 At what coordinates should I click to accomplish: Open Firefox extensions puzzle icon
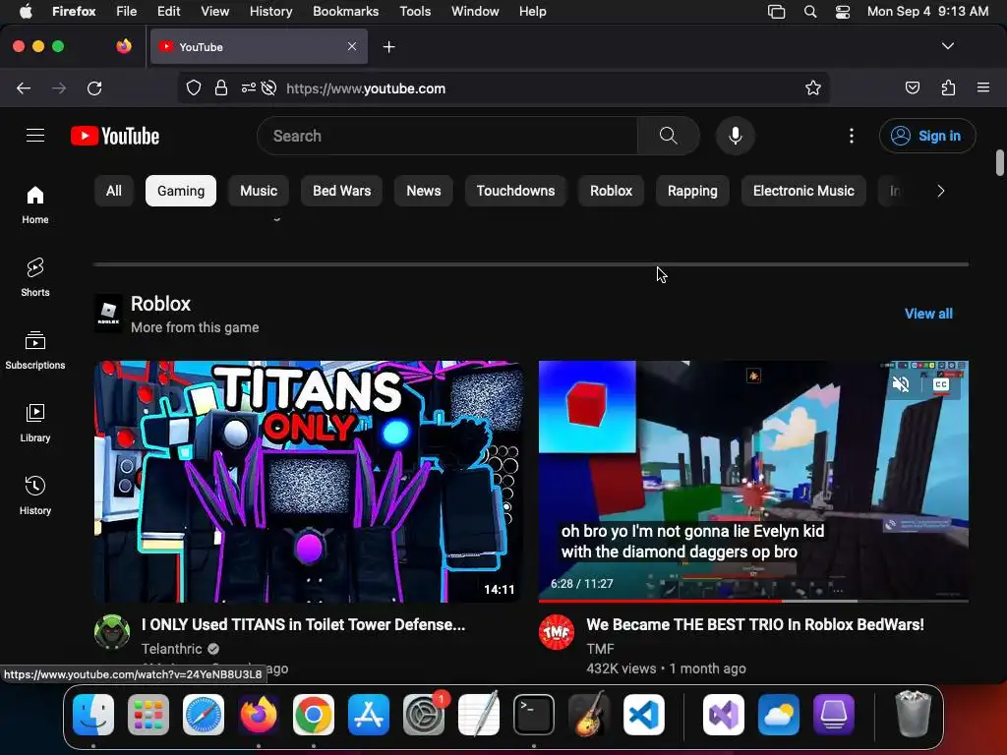click(948, 87)
